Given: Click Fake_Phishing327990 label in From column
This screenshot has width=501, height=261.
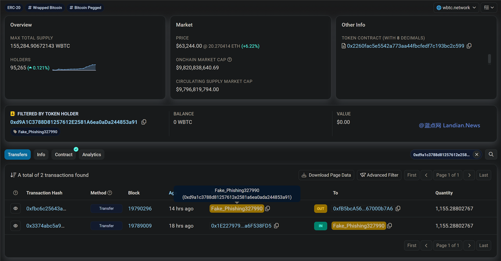Looking at the screenshot, I should 237,208.
